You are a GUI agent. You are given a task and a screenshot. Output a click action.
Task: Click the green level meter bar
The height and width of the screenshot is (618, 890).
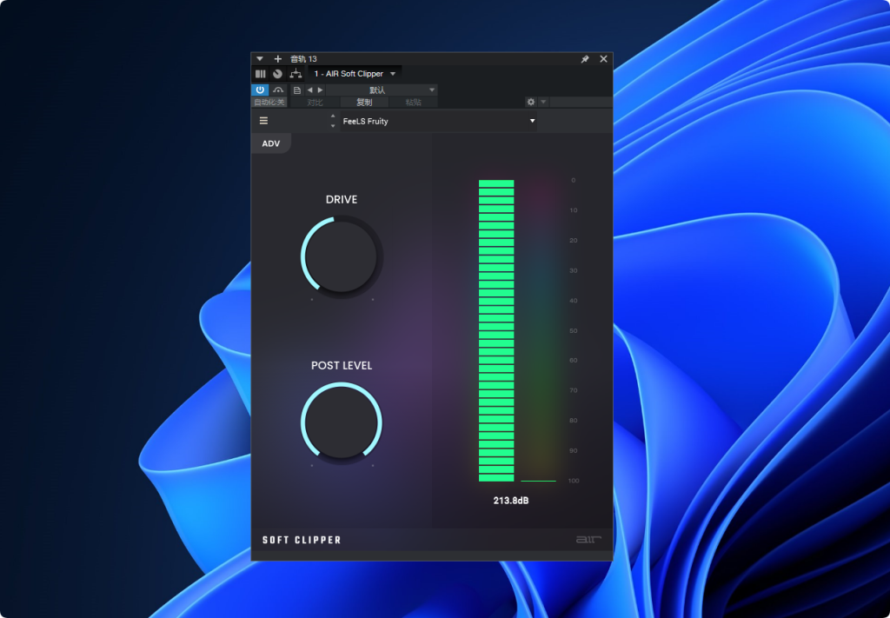click(x=496, y=330)
